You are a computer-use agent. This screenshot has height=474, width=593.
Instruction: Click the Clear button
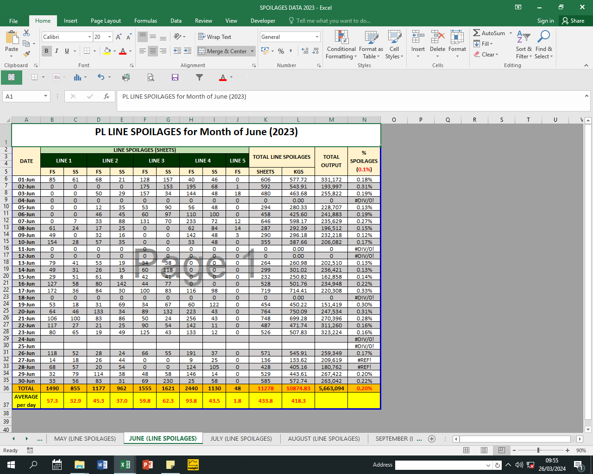486,55
